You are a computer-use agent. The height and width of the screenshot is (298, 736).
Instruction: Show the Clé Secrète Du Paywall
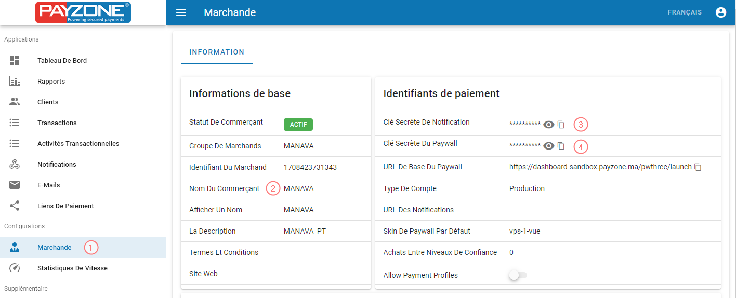click(x=548, y=146)
